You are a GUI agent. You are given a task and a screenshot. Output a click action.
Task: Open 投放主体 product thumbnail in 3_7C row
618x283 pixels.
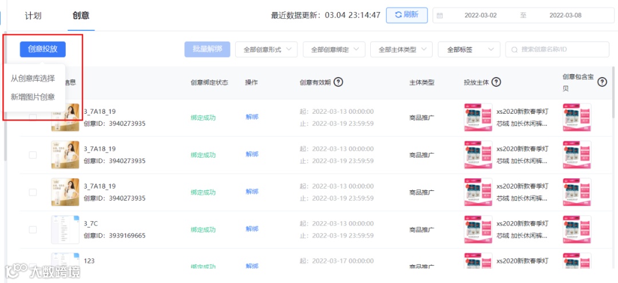click(x=478, y=229)
